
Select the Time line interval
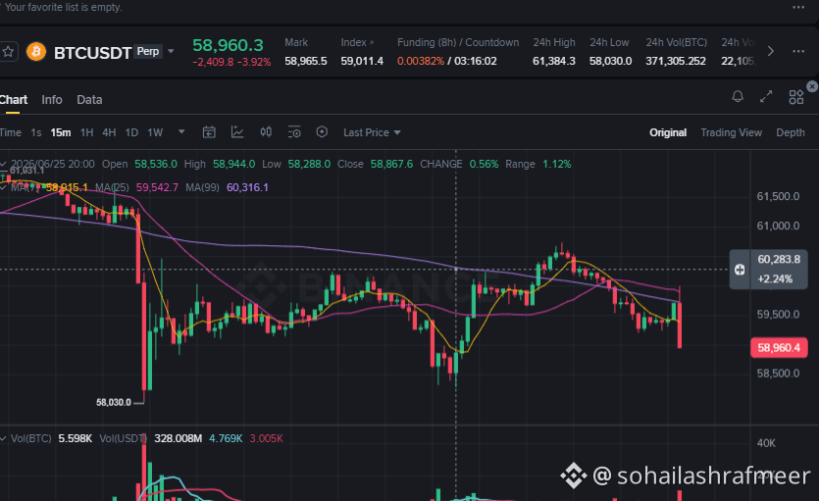tap(11, 132)
